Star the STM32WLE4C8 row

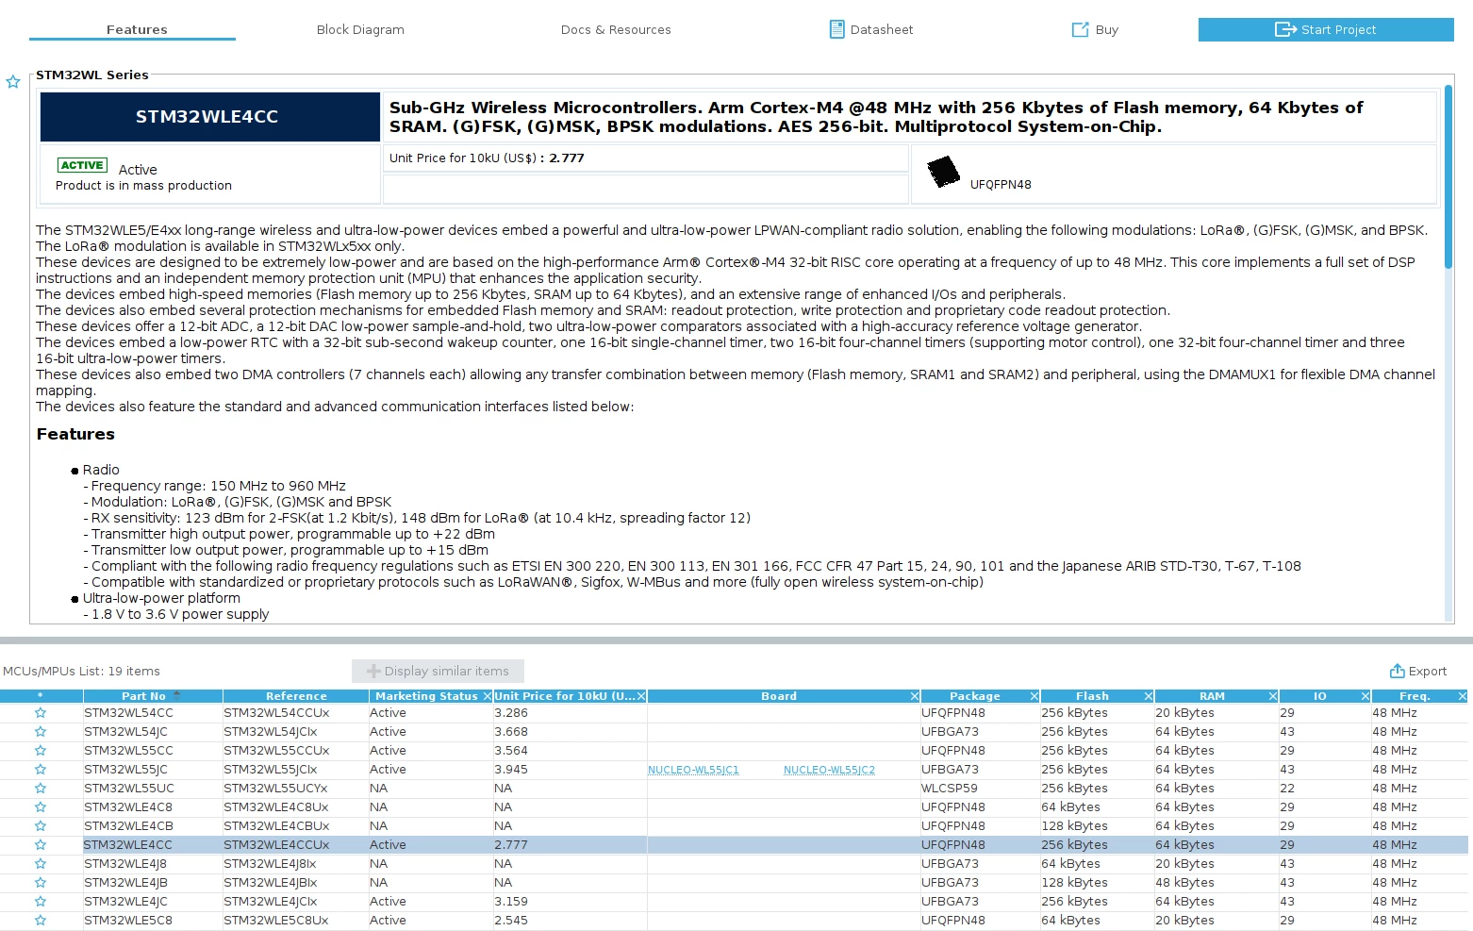[x=41, y=807]
